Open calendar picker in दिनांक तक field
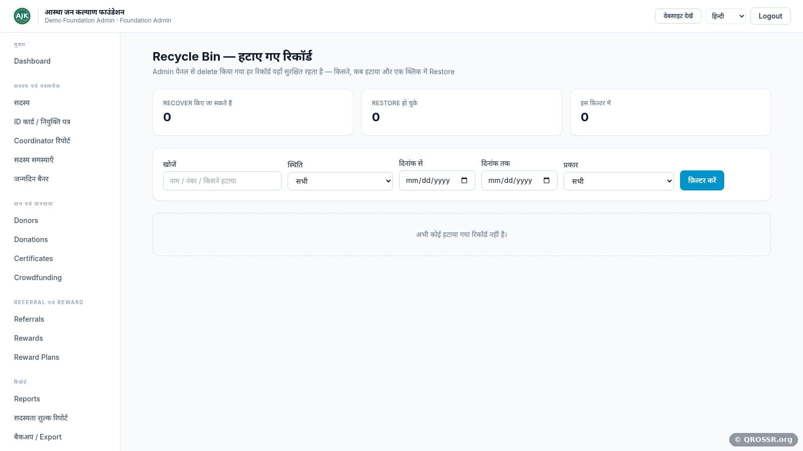The height and width of the screenshot is (451, 803). [547, 180]
